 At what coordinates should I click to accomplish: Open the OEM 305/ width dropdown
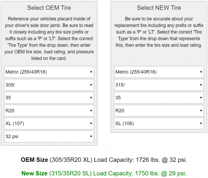tap(49, 85)
